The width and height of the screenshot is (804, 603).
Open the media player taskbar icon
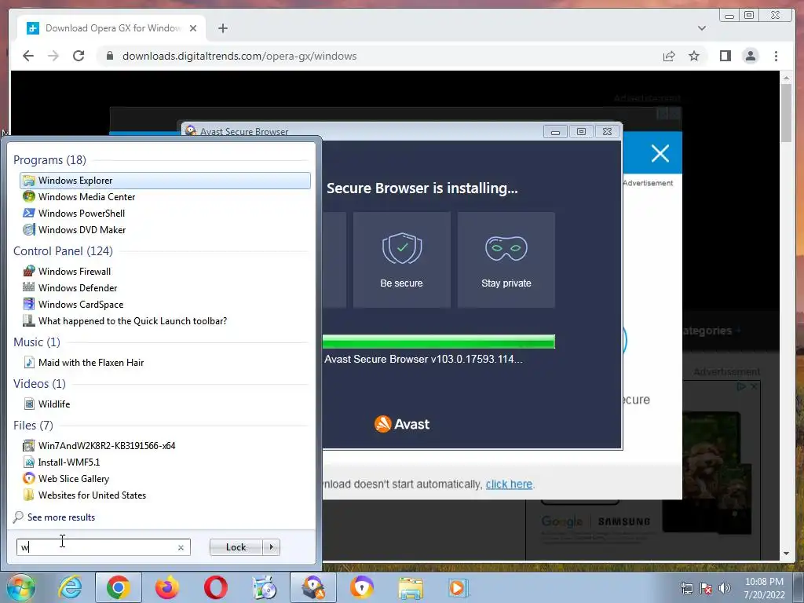tap(458, 587)
